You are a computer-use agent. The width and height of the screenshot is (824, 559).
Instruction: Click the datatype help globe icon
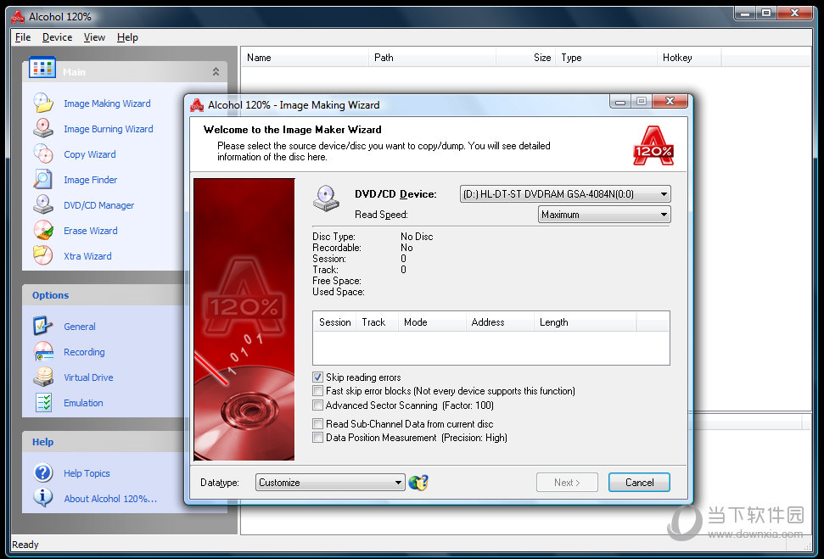419,483
